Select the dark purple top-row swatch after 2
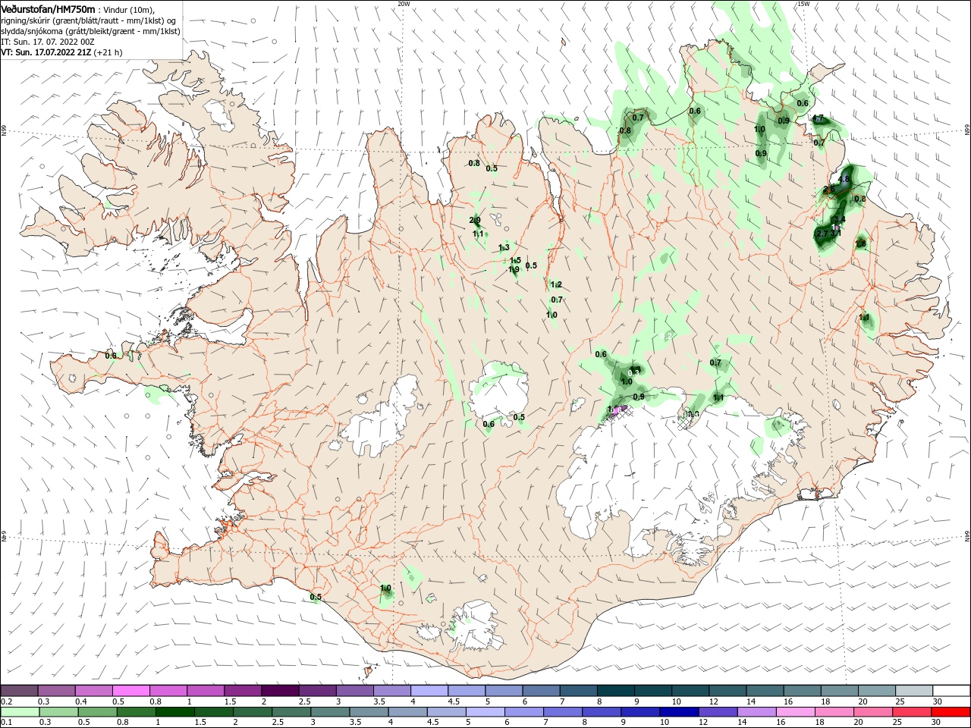This screenshot has width=971, height=728. [280, 691]
